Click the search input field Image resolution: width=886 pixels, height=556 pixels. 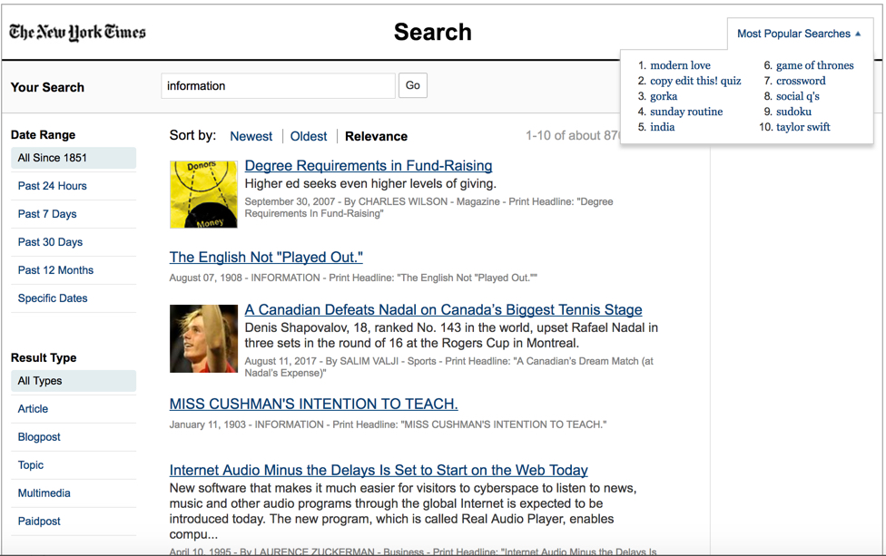[x=278, y=86]
